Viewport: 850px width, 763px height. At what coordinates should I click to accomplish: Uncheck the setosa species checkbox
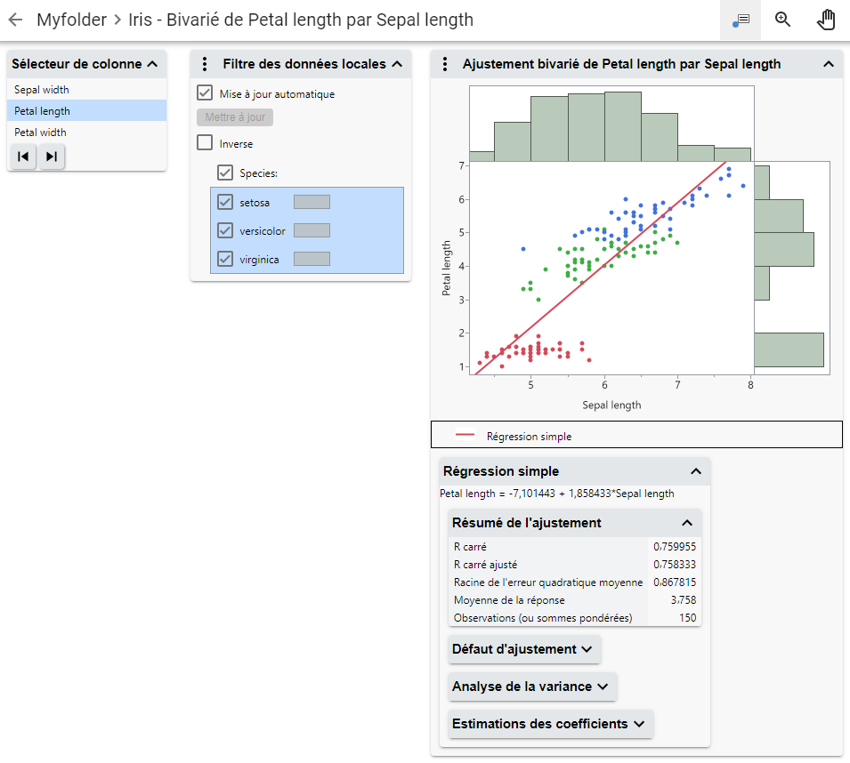(x=225, y=202)
